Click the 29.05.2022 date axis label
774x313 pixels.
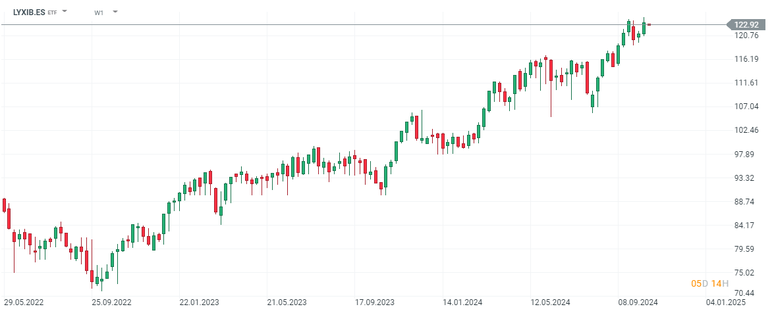[24, 302]
